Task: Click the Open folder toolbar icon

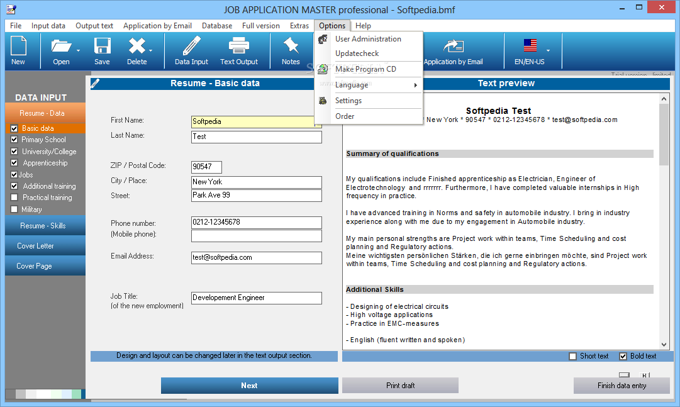Action: coord(61,46)
